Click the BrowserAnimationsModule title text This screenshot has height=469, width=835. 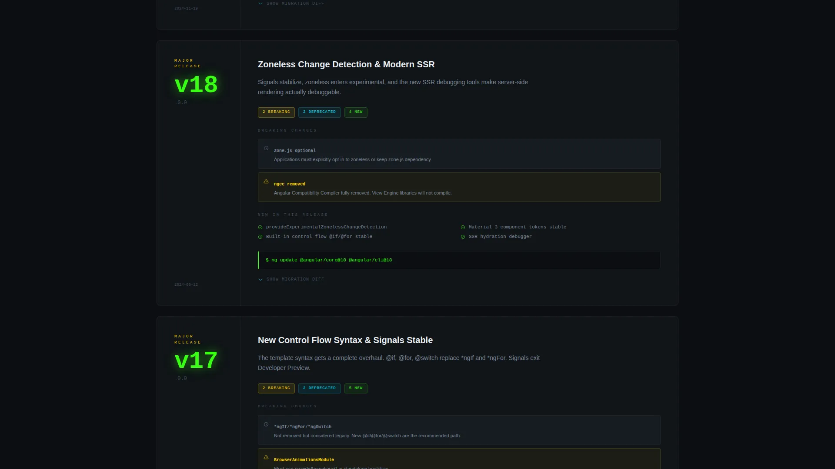[304, 460]
